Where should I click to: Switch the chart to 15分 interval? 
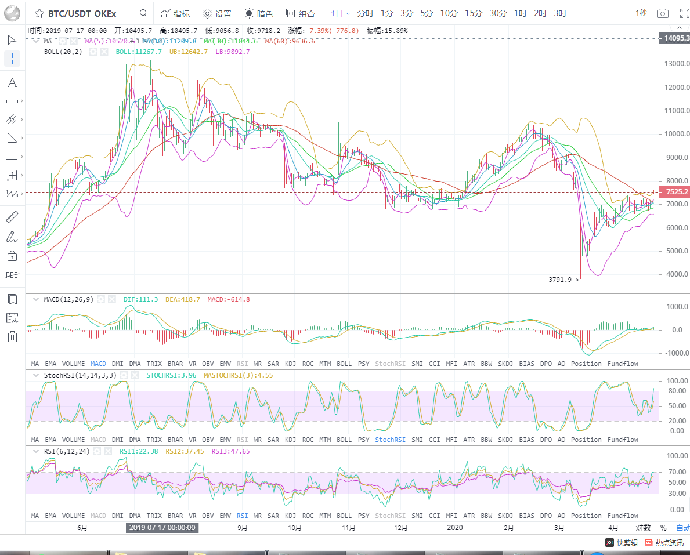pos(474,13)
